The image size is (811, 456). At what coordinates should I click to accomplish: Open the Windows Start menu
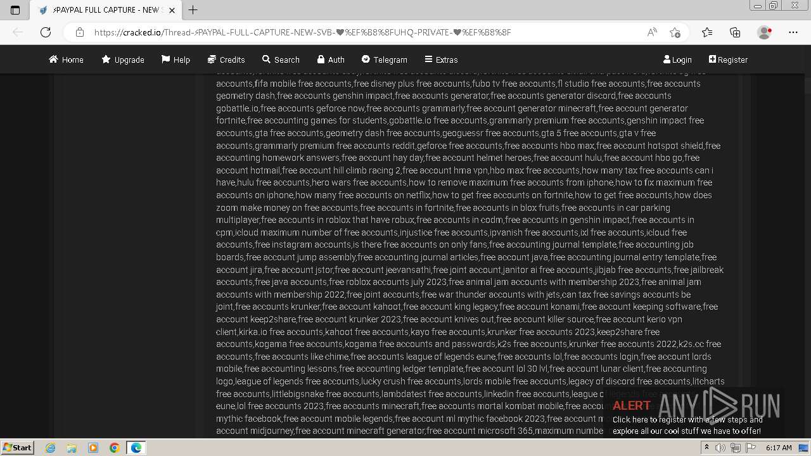[x=17, y=447]
